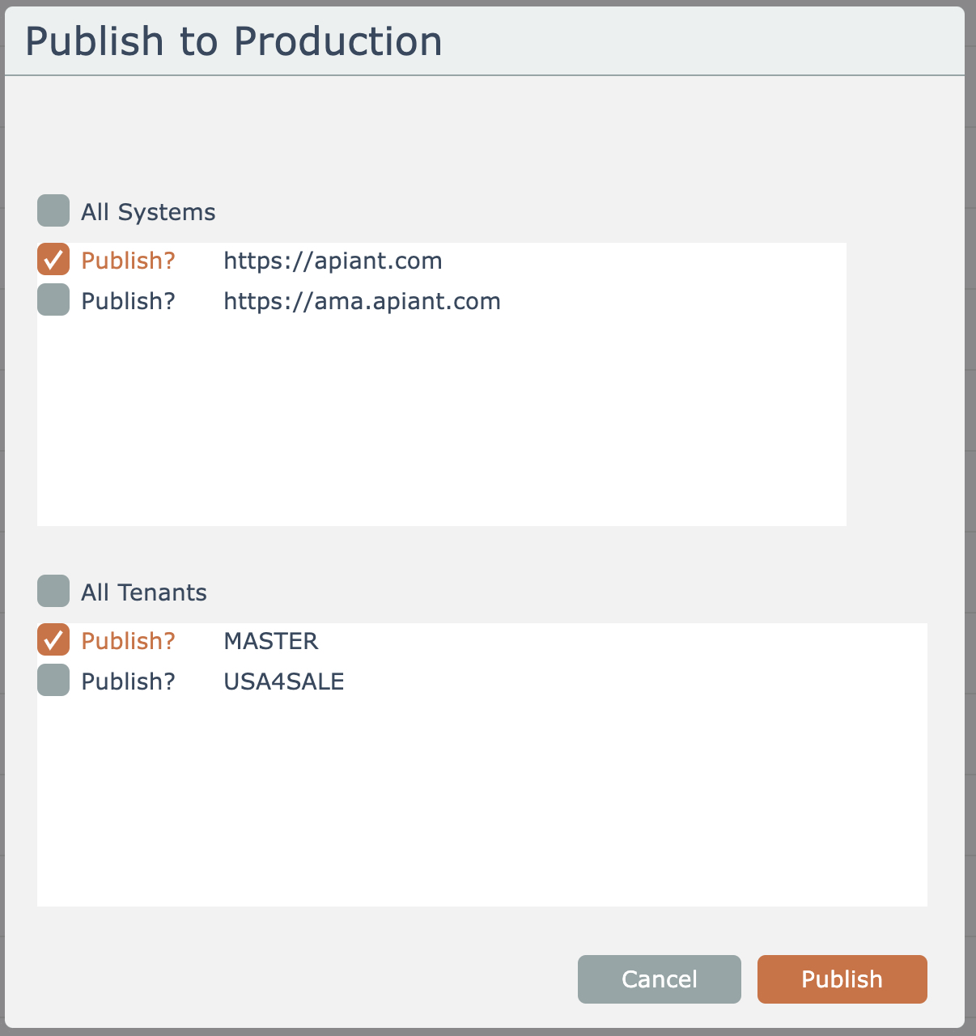Click the orange Publish? label beside https://apiant.com
The width and height of the screenshot is (976, 1036).
point(128,261)
